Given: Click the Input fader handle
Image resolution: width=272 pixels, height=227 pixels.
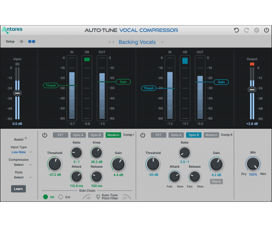Looking at the screenshot, I should (x=17, y=93).
